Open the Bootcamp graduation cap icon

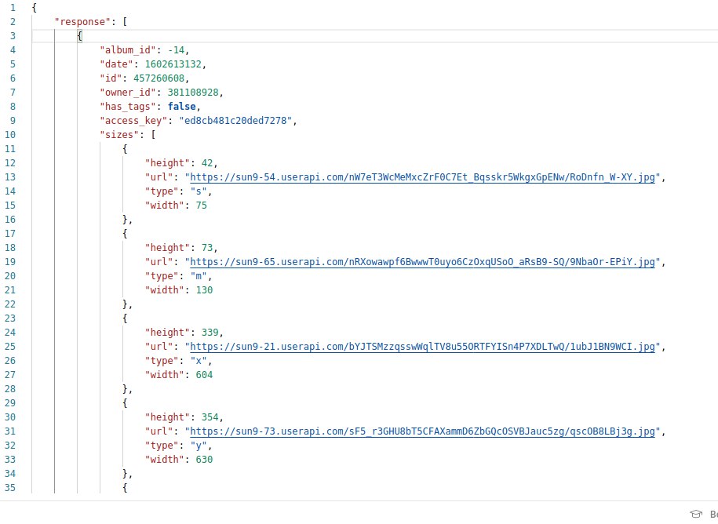pos(695,514)
